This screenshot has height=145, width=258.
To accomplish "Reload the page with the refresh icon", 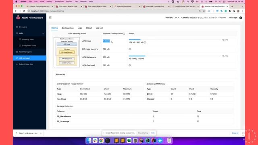I will (24, 11).
